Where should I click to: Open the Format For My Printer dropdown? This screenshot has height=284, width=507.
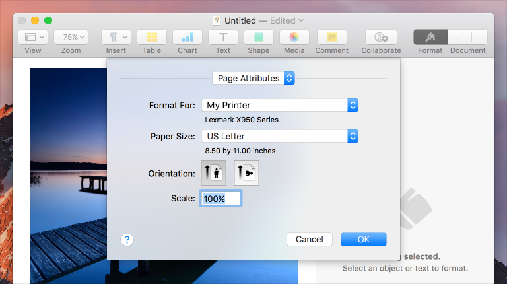point(280,105)
